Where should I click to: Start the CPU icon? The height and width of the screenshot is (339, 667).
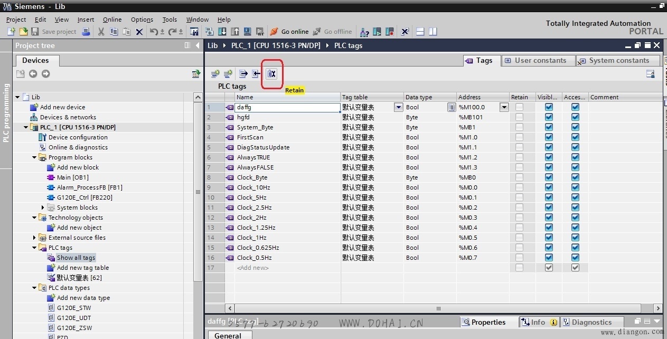pos(377,32)
